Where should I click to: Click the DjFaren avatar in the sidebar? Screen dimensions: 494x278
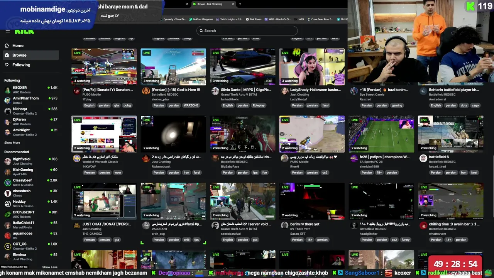coord(7,122)
